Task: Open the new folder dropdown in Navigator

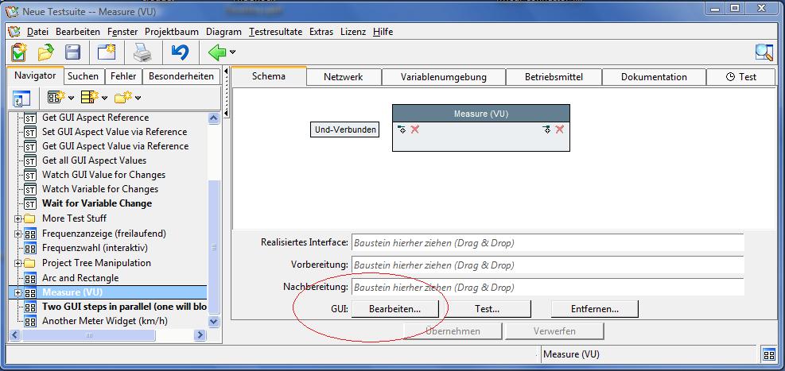Action: coord(138,99)
